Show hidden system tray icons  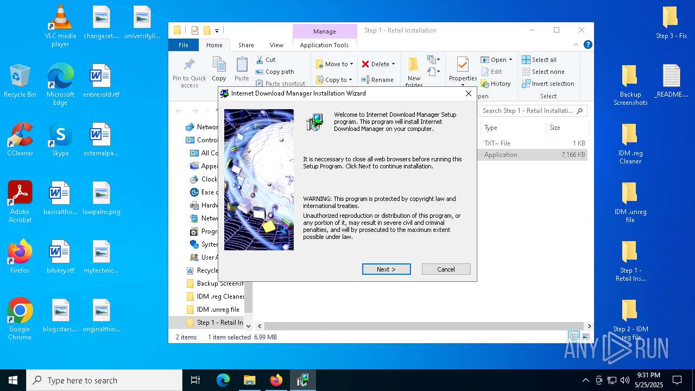tap(585, 380)
